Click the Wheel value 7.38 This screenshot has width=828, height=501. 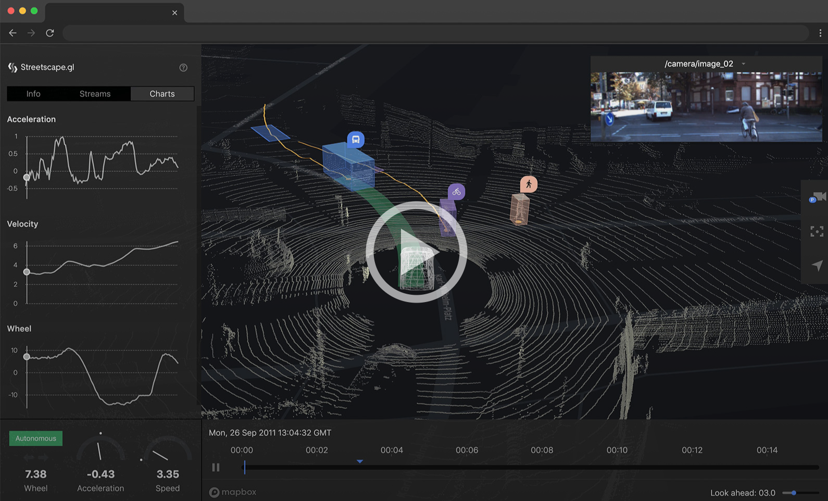(x=35, y=474)
